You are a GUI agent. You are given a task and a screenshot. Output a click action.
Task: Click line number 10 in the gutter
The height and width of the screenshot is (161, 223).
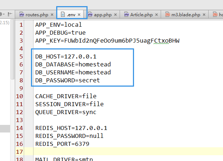pyautogui.click(x=19, y=96)
